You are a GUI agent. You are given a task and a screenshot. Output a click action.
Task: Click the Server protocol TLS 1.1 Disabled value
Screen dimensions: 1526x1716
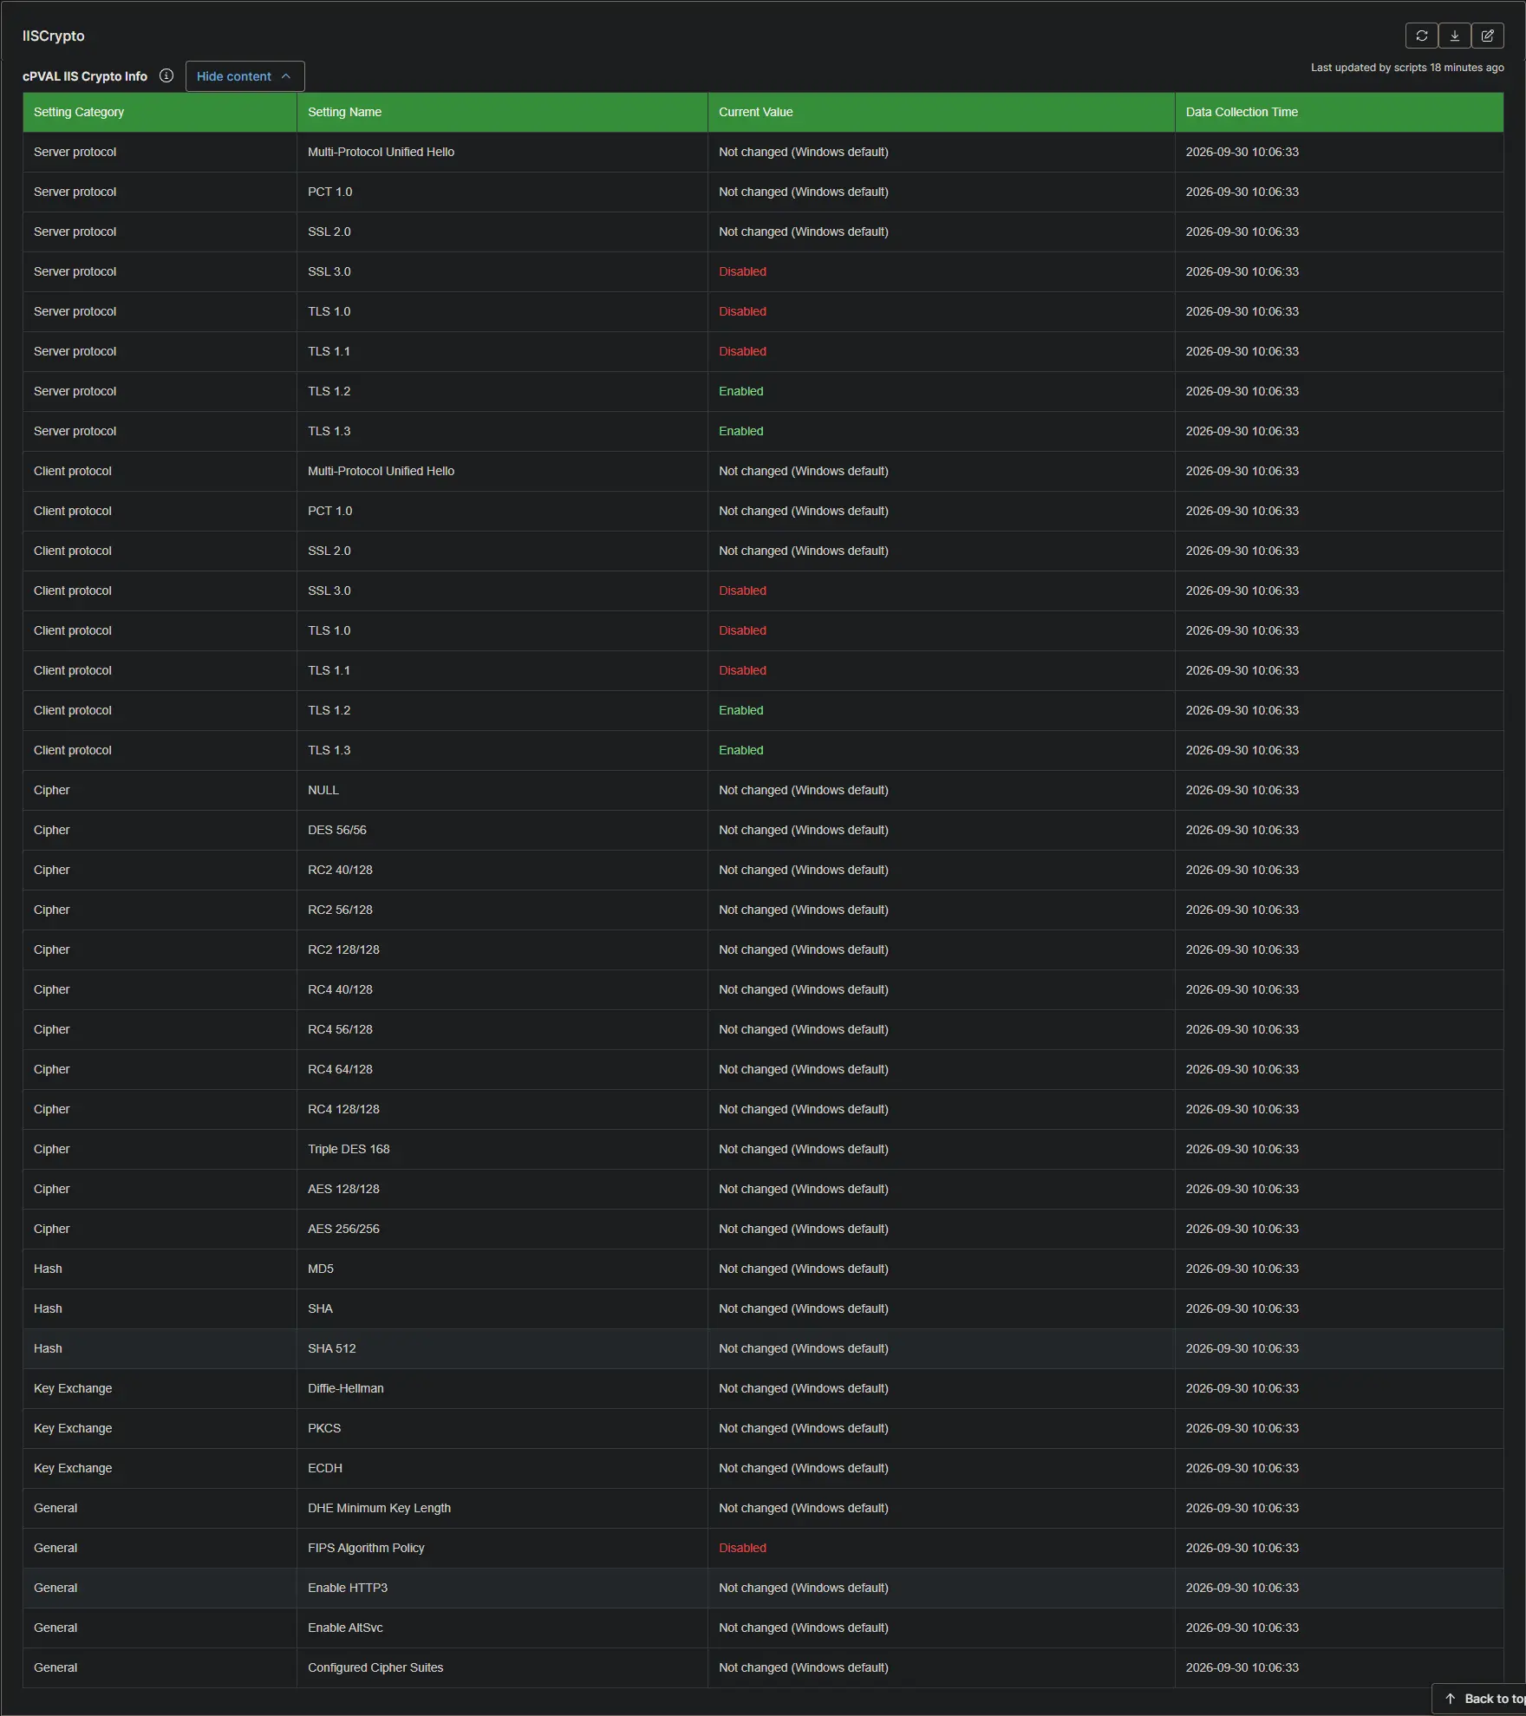pos(742,351)
